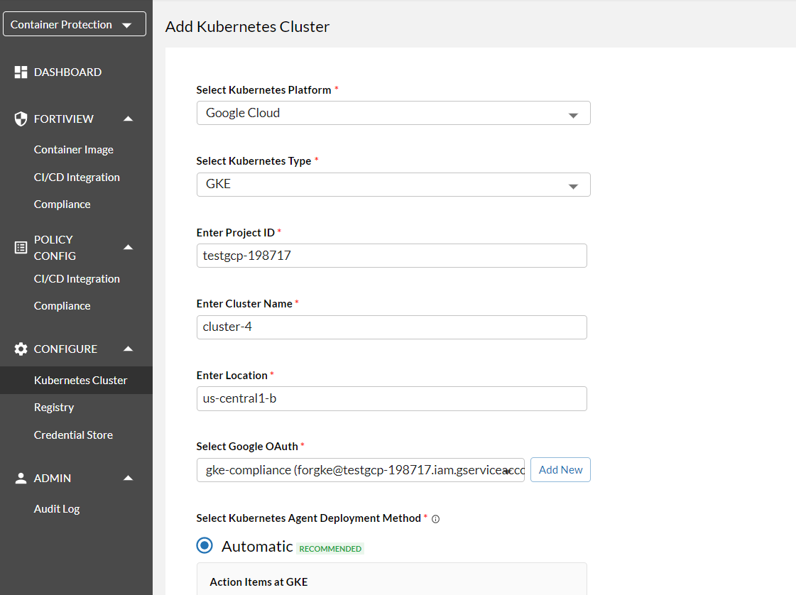
Task: Click the Enter Cluster Name field
Action: coord(391,327)
